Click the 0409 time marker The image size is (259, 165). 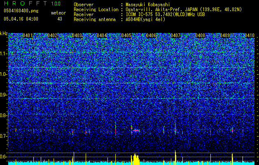point(225,35)
